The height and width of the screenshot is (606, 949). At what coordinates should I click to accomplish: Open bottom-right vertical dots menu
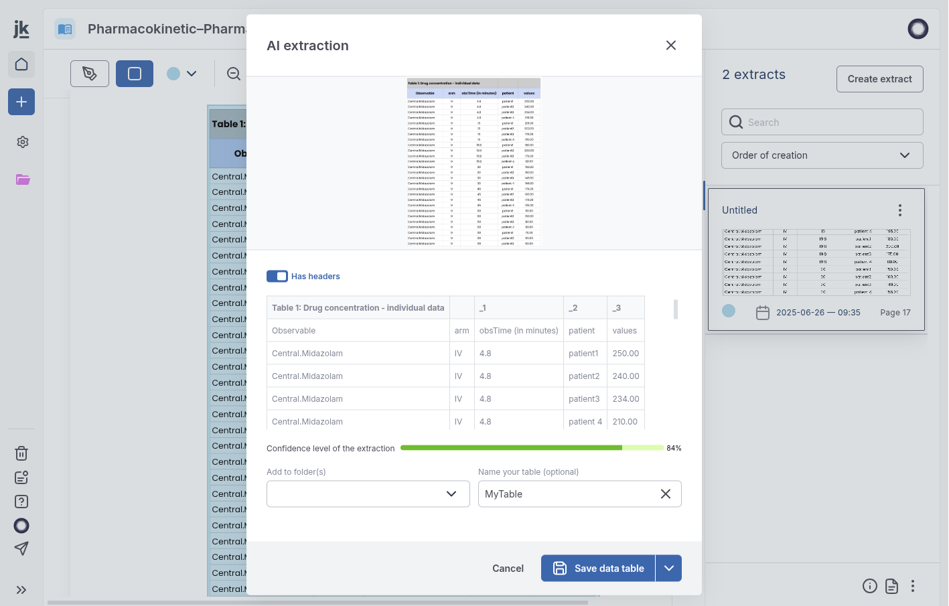[x=913, y=587]
